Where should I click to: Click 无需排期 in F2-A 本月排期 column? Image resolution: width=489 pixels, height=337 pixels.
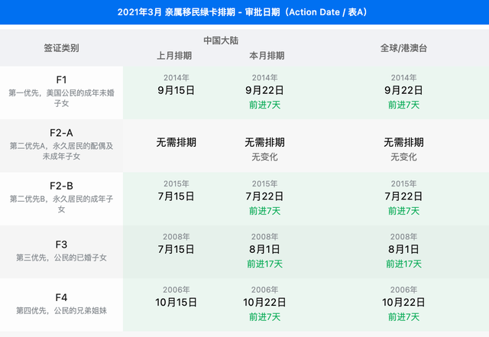point(264,142)
